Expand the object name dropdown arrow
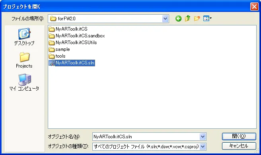Screen dimensions: 261x155 coord(203,137)
